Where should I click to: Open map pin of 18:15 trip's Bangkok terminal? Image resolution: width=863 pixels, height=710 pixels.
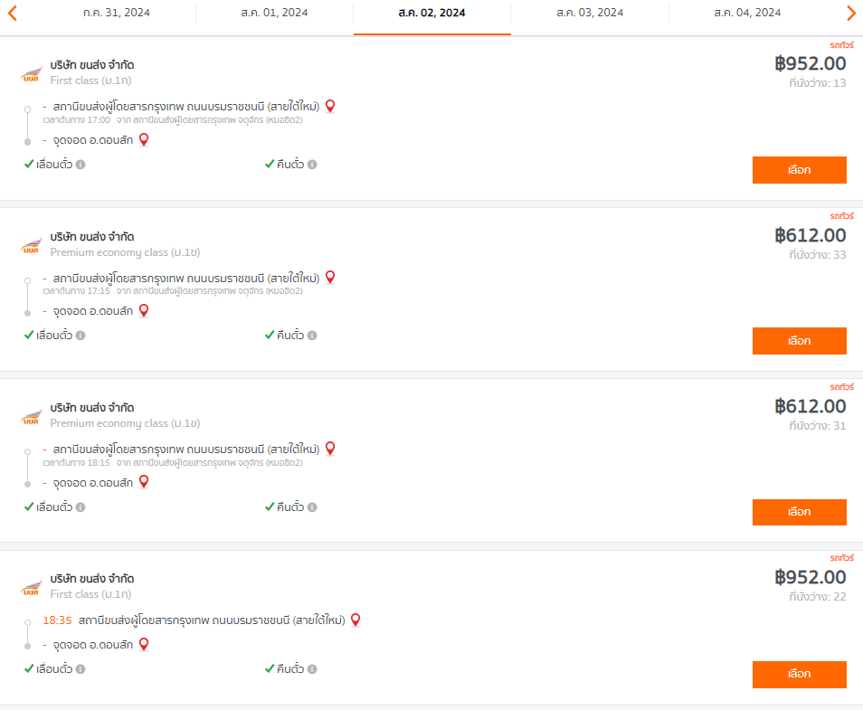330,450
